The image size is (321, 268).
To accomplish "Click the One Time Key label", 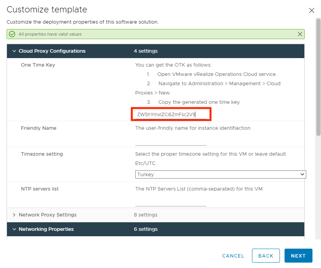I will 38,65.
